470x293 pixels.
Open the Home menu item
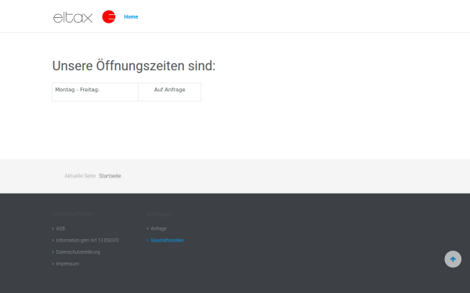131,16
